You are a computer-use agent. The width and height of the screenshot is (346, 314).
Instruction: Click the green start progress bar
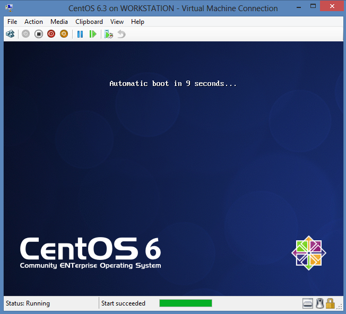186,303
